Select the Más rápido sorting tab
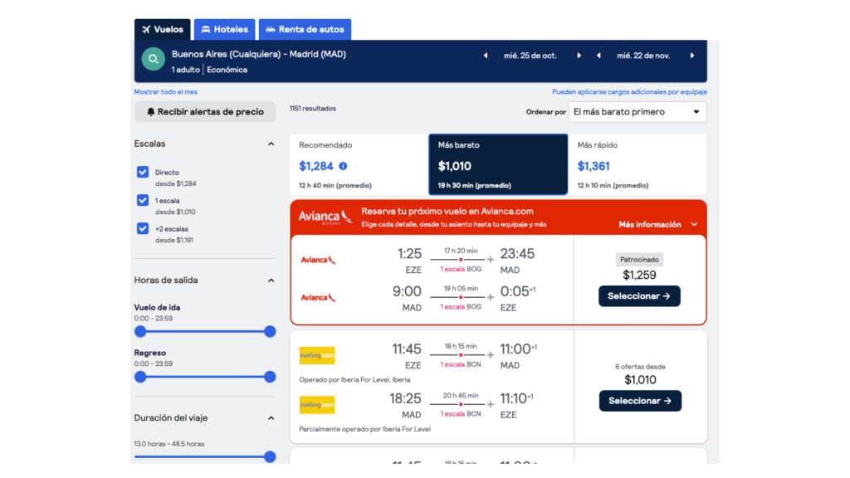 coord(637,164)
